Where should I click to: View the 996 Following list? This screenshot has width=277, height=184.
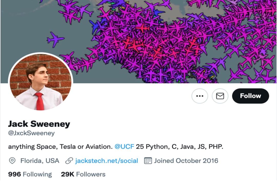click(30, 174)
